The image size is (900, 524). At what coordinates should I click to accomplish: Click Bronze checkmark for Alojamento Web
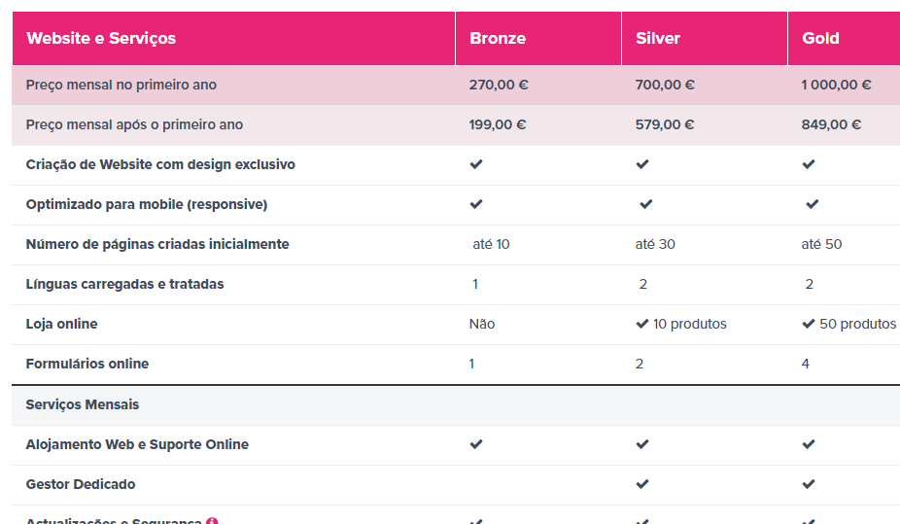click(476, 444)
